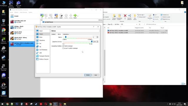This screenshot has width=188, height=106.
Task: Click the Çalıştırma Üst Sınırı slider handle
Action: [x=92, y=42]
